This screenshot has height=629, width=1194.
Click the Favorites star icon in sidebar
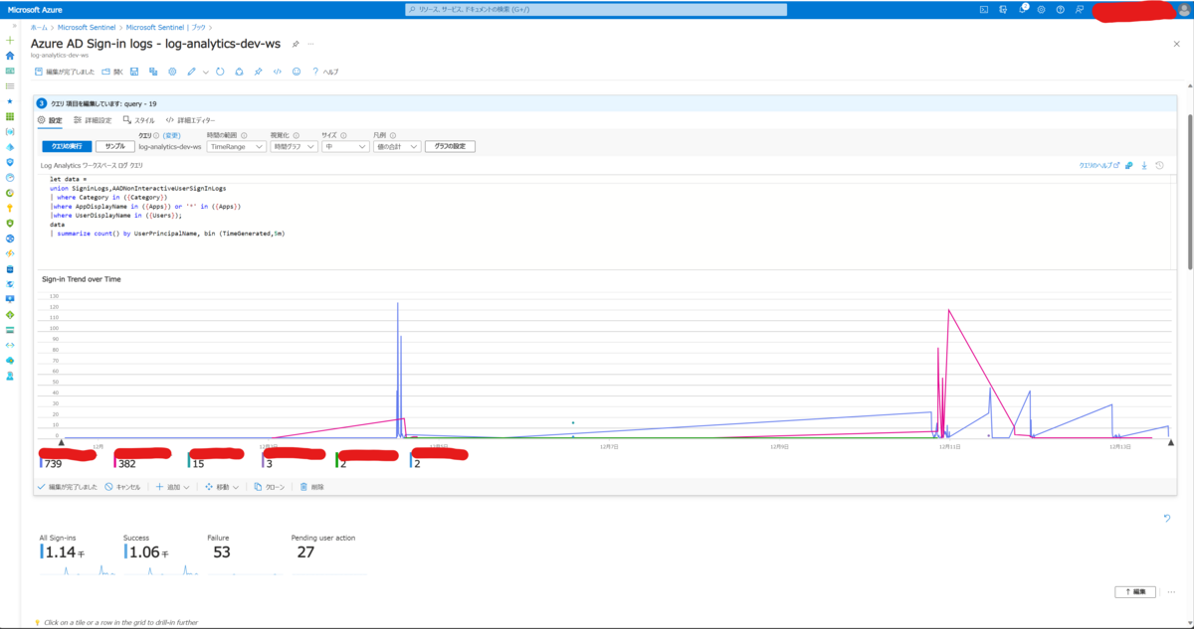[10, 101]
